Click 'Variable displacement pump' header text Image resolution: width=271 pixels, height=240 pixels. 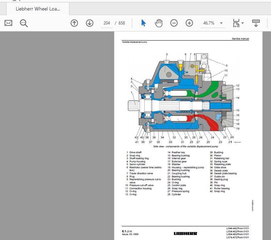click(x=135, y=42)
